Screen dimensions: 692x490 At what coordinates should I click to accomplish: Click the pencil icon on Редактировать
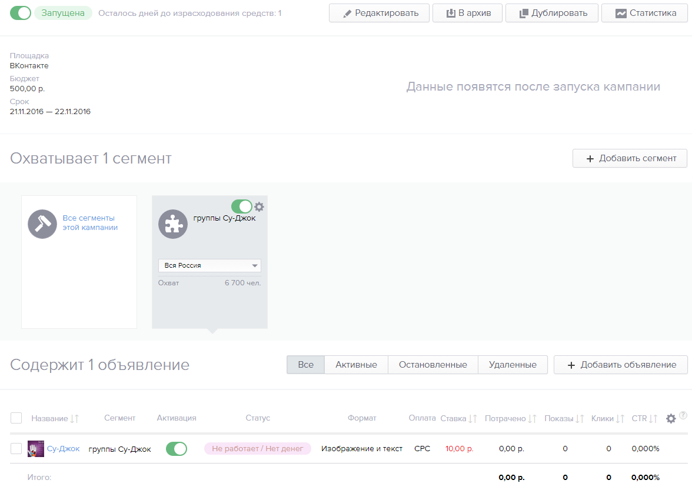[347, 14]
